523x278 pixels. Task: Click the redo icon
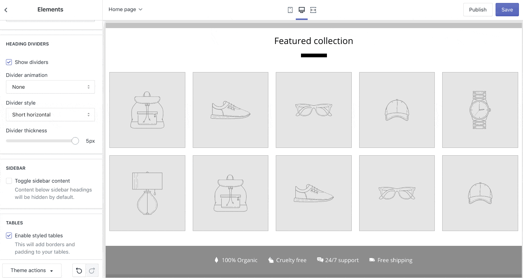(92, 270)
